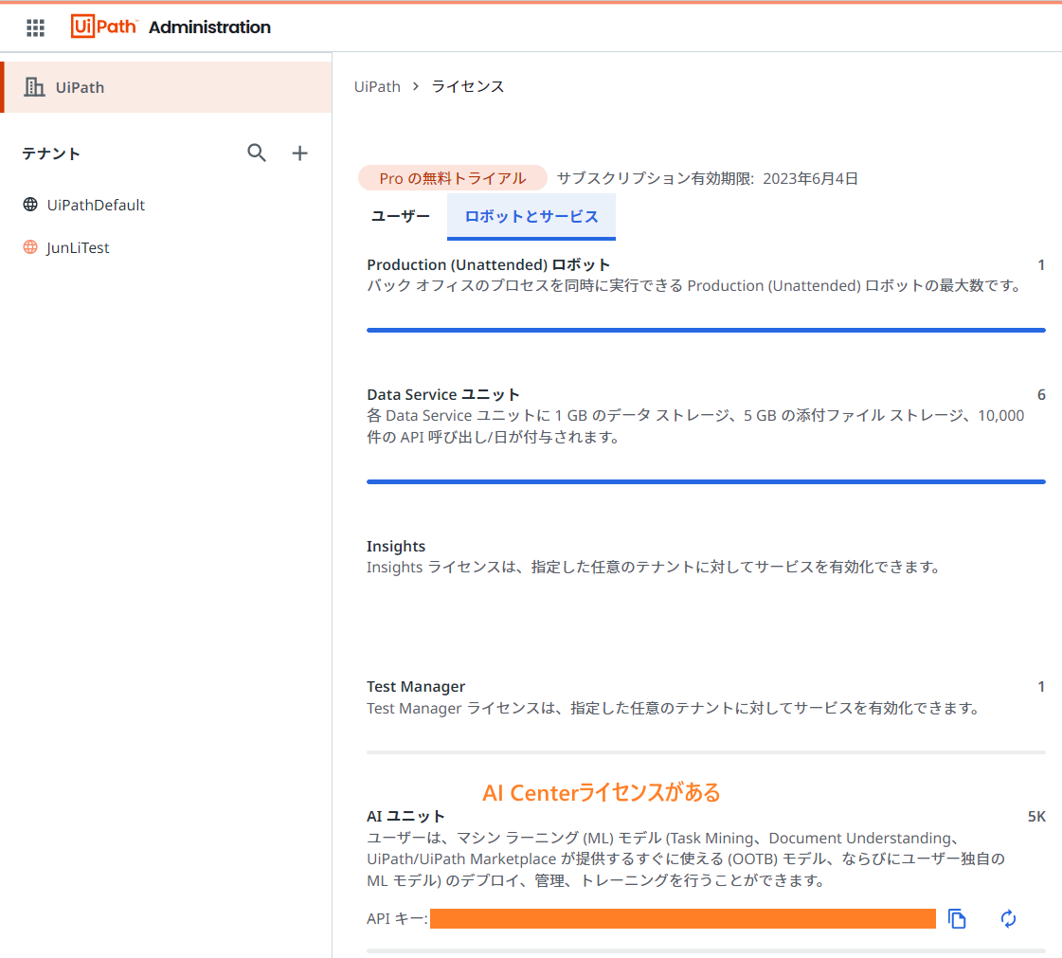Click inside the API キー field
1062x958 pixels.
tap(682, 918)
